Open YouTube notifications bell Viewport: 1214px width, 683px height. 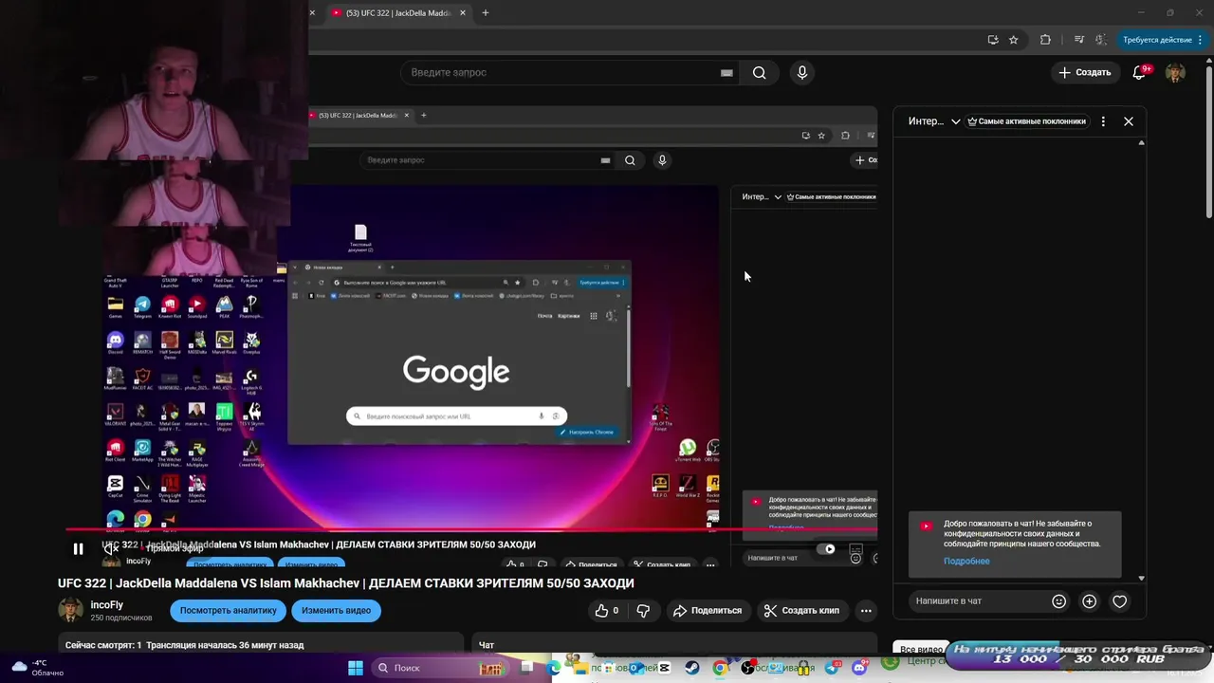coord(1140,72)
